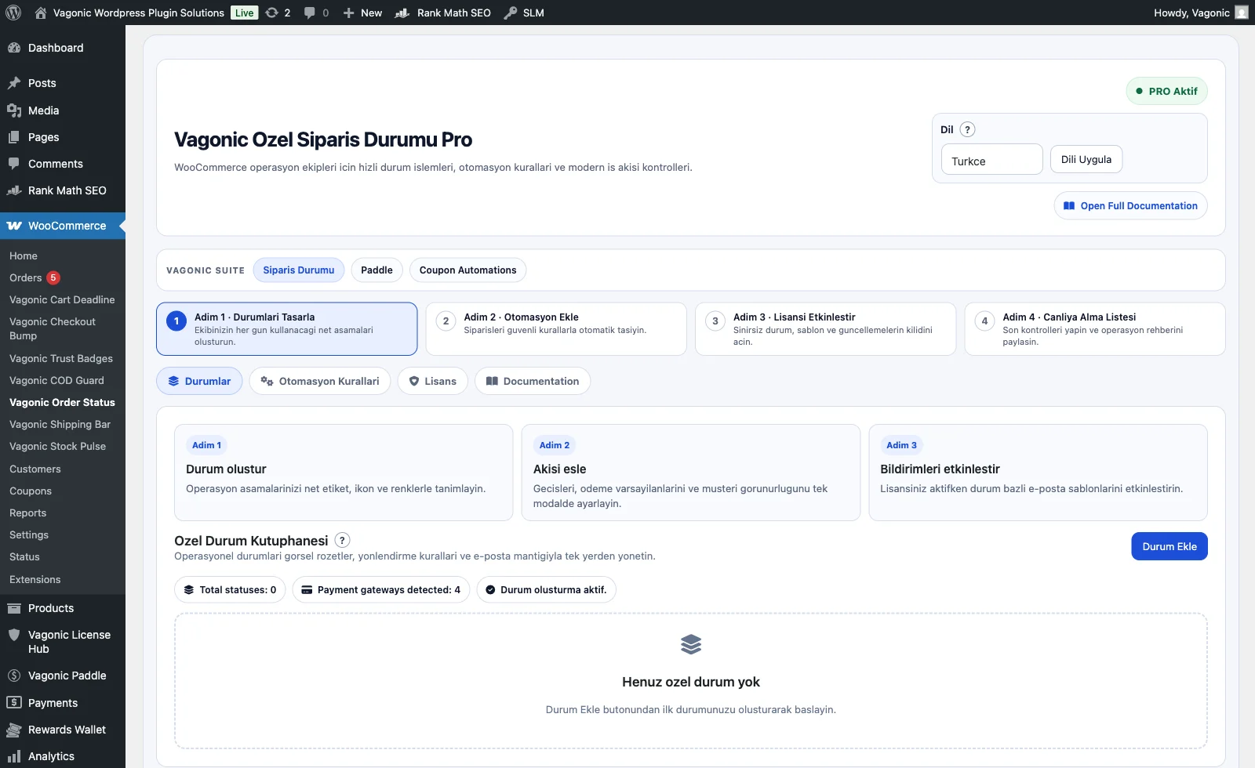Switch to the Paddle suite tab
This screenshot has width=1255, height=768.
click(376, 270)
